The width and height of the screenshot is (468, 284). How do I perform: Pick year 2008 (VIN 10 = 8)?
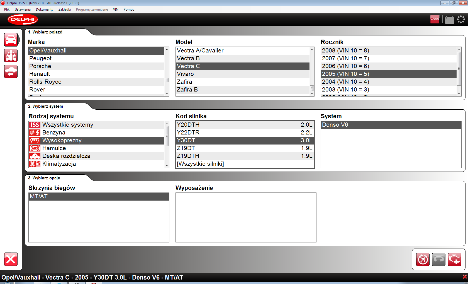pyautogui.click(x=389, y=50)
